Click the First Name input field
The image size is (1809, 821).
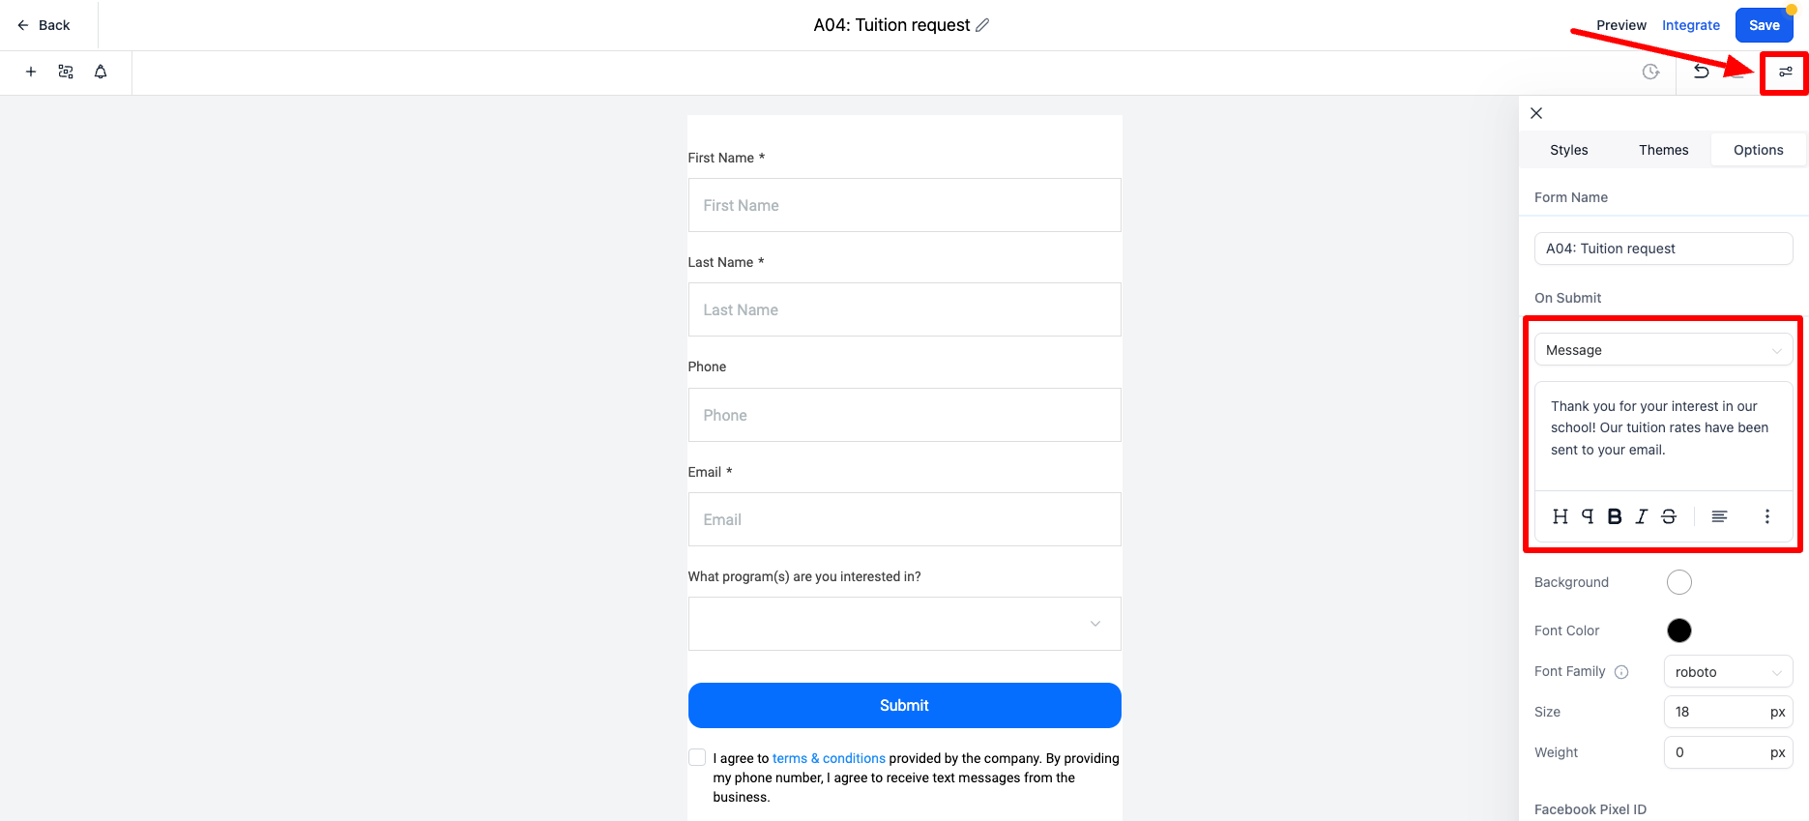coord(904,205)
